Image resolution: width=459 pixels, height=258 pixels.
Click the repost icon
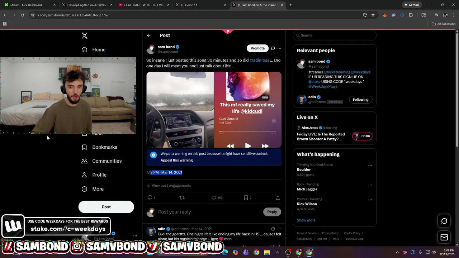pos(182,197)
